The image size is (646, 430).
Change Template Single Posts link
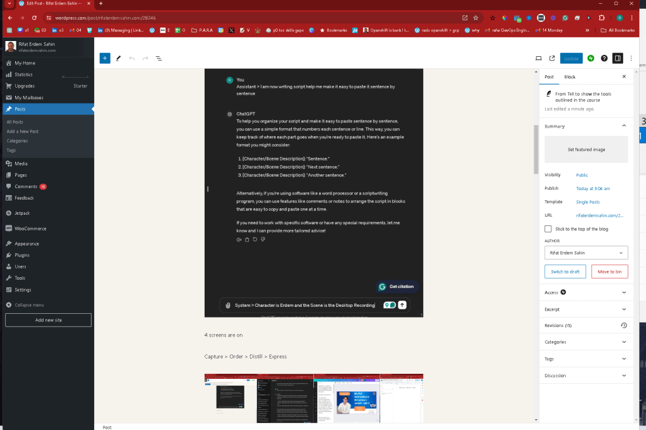[588, 202]
